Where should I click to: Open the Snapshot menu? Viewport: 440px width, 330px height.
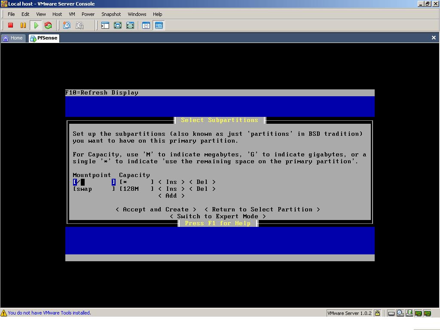pyautogui.click(x=111, y=14)
